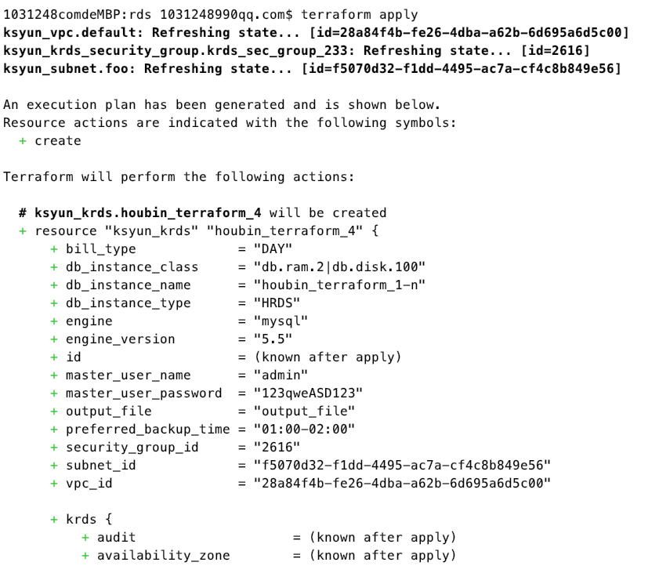Click the "terraform apply" command text
Viewport: 659px width, 573px height.
click(x=359, y=15)
